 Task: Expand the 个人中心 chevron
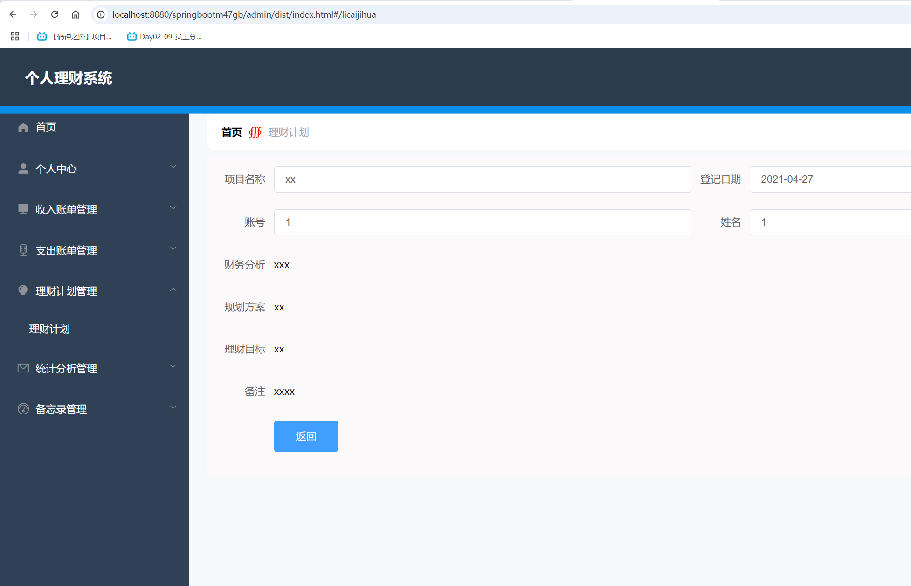tap(173, 167)
